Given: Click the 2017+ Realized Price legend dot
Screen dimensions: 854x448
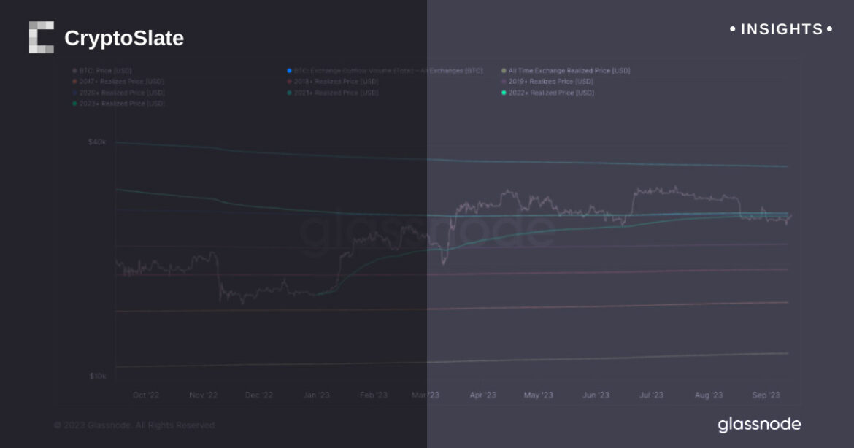Looking at the screenshot, I should coord(75,82).
